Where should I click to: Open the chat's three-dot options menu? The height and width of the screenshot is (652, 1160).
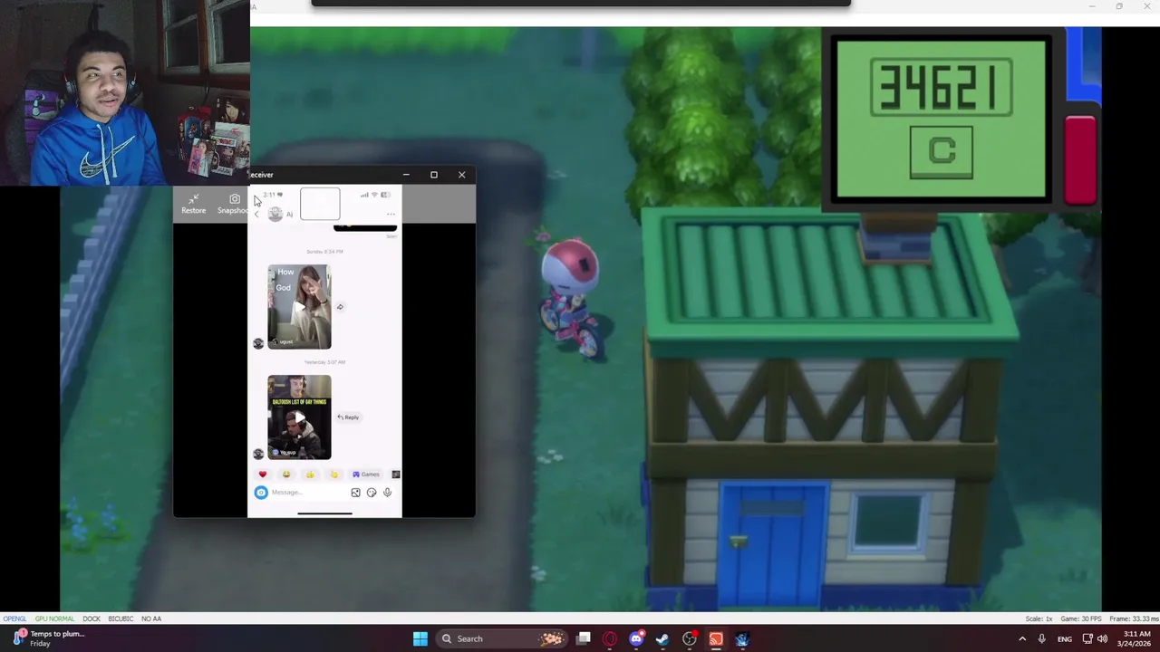[x=391, y=214]
